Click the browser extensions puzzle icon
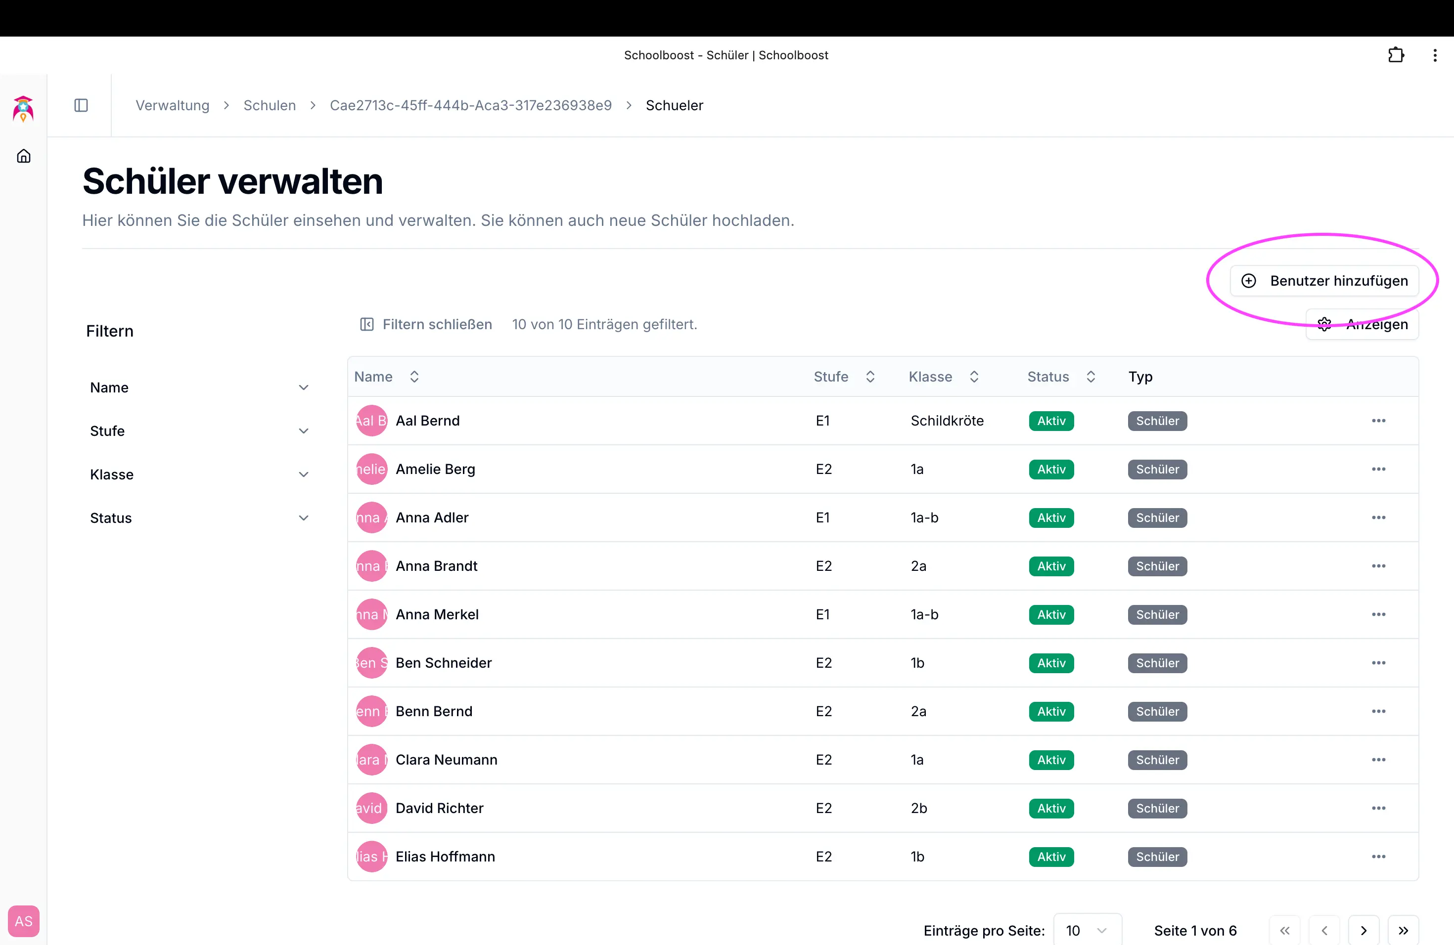This screenshot has height=945, width=1454. (1395, 55)
